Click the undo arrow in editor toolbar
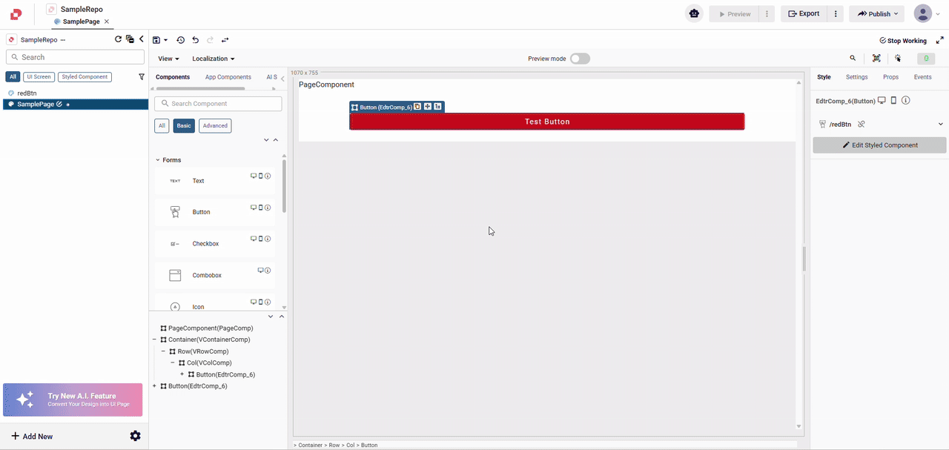 coord(195,40)
